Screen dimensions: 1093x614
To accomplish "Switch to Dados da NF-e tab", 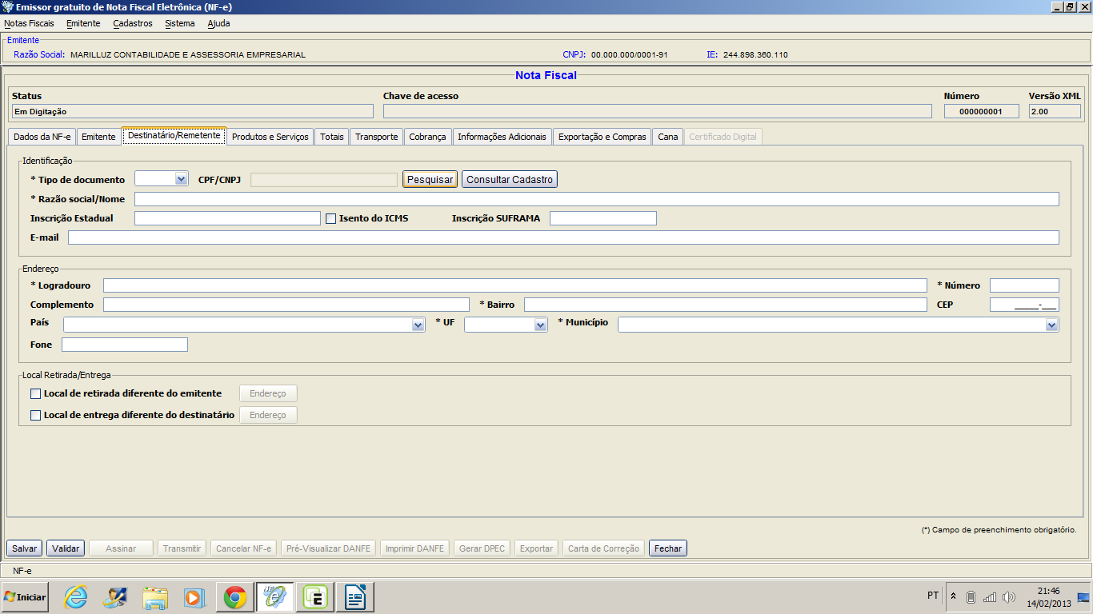I will (x=42, y=137).
